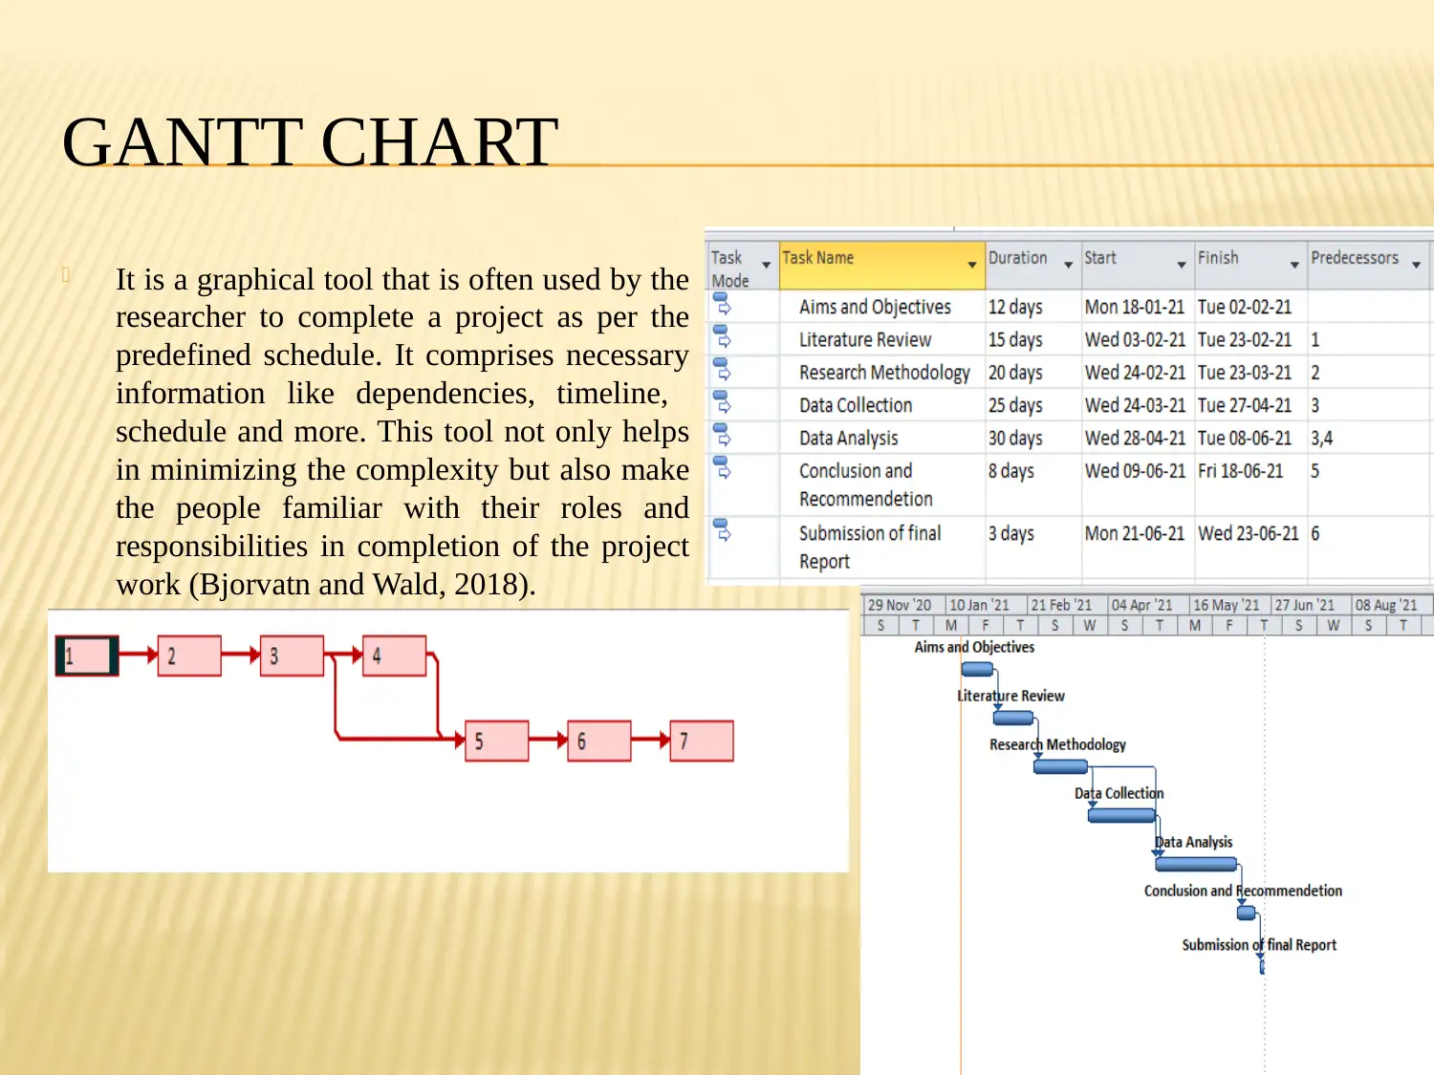
Task: Click the Task Name column header
Action: coord(882,265)
